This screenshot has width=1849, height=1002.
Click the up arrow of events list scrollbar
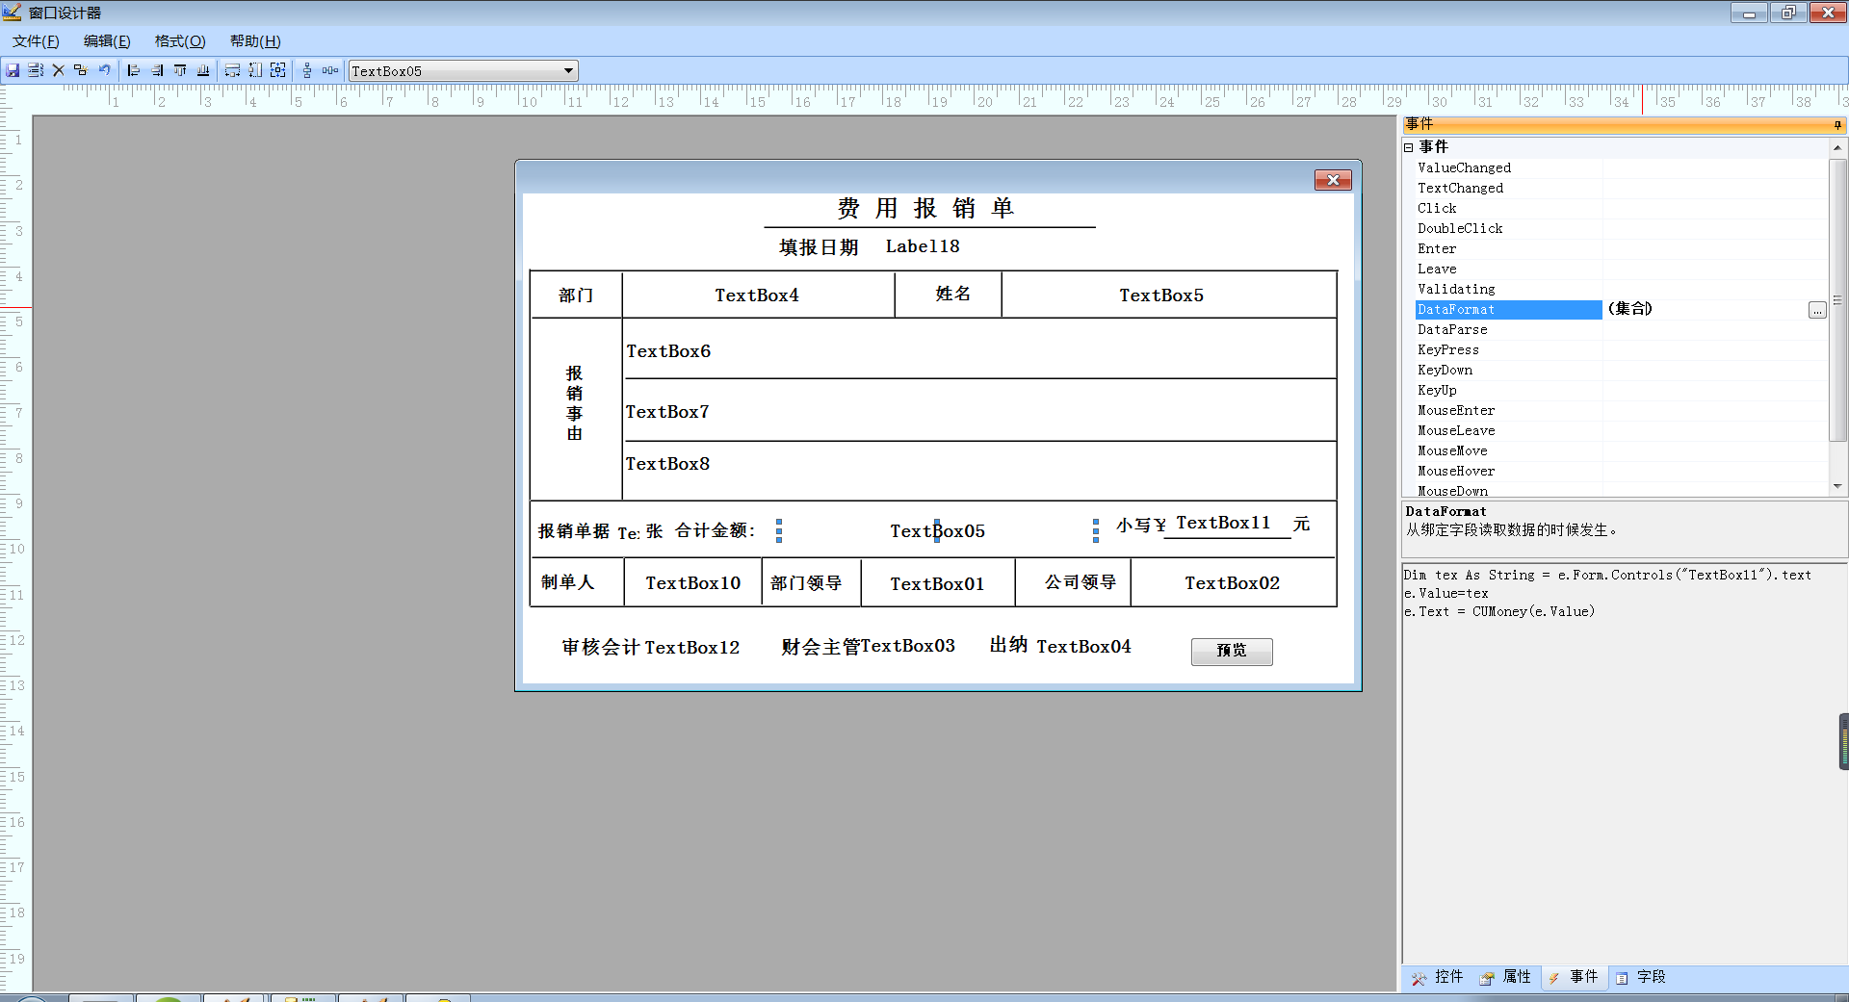pos(1837,147)
